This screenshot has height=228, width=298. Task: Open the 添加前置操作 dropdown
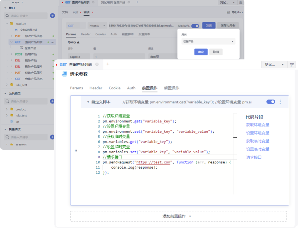tap(178, 216)
